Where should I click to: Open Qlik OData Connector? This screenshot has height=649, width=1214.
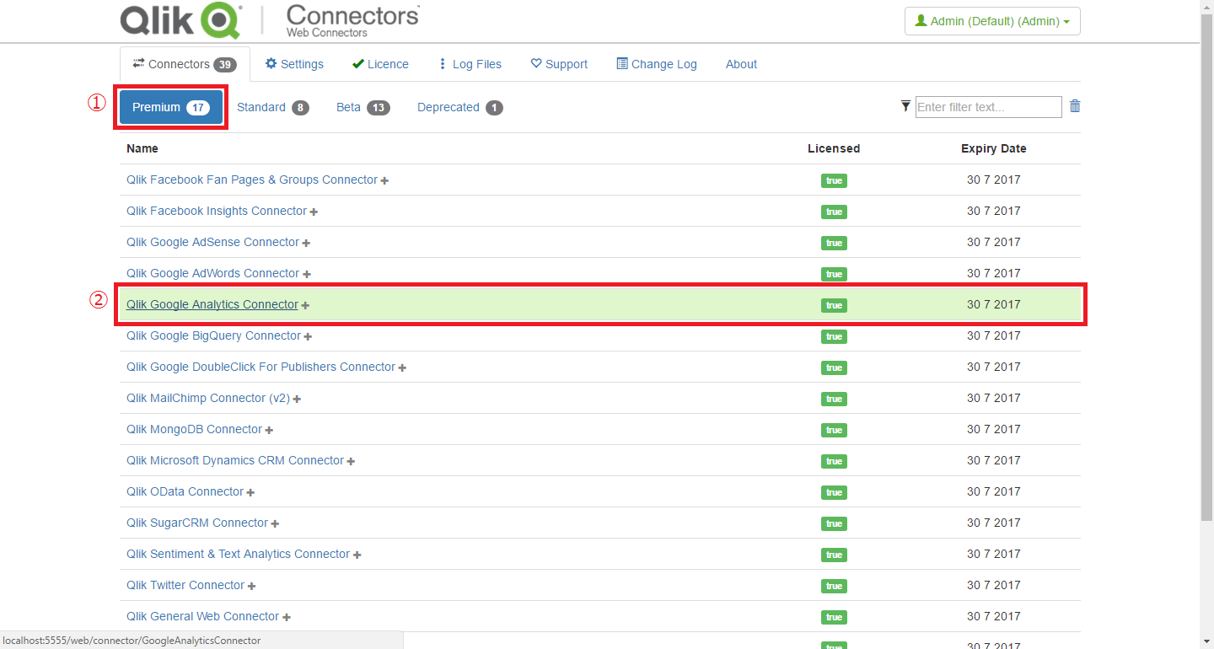[x=185, y=491]
